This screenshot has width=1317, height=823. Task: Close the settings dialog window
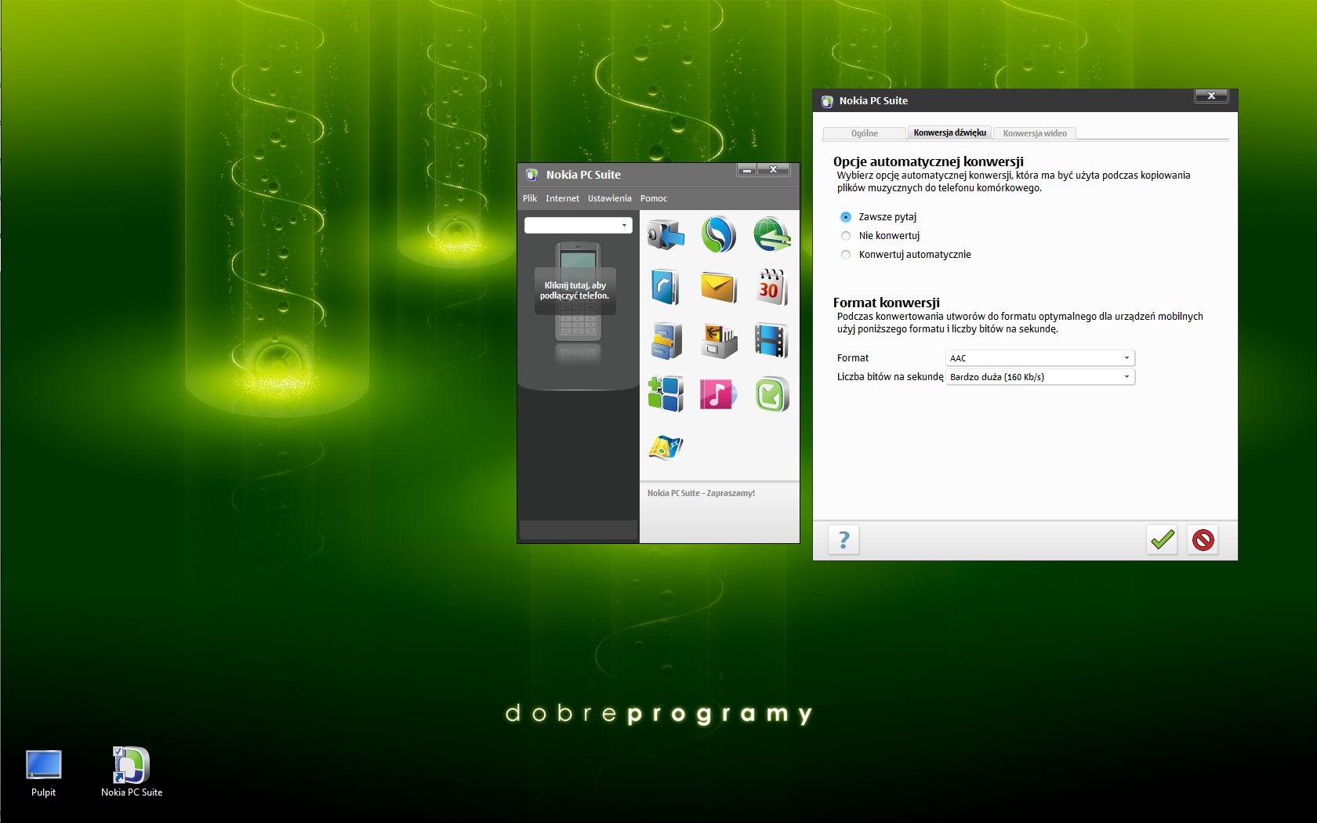coord(1211,96)
